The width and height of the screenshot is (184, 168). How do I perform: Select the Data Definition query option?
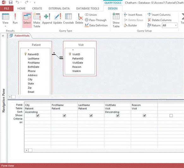(96, 25)
